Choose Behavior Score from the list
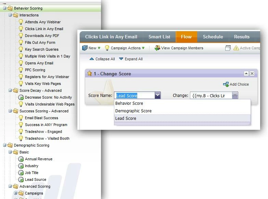This screenshot has height=199, width=268. (x=182, y=103)
